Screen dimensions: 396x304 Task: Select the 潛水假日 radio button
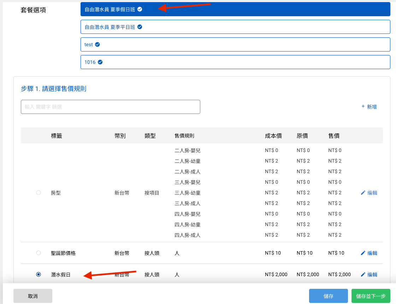click(x=39, y=274)
